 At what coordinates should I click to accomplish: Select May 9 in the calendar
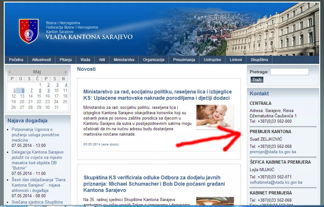point(48,91)
